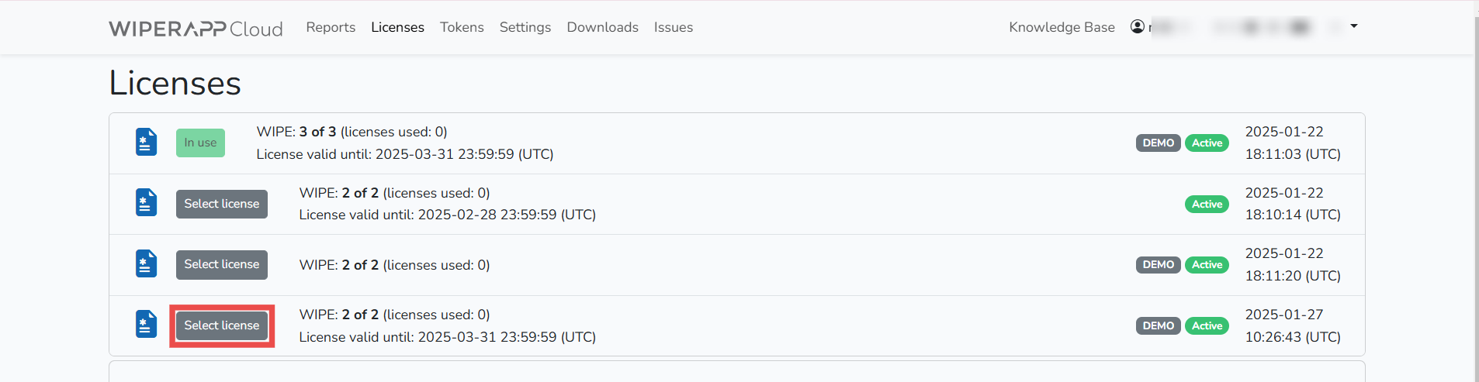Click the DEMO badge in the first license row
This screenshot has width=1479, height=382.
(1158, 143)
